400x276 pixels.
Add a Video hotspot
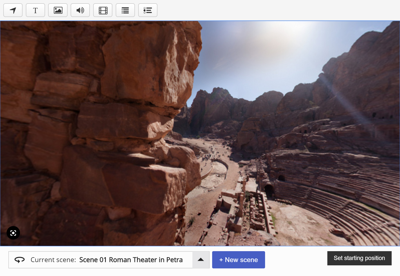pos(103,10)
